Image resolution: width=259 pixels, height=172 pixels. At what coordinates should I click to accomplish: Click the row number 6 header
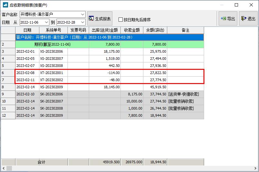tap(8, 73)
